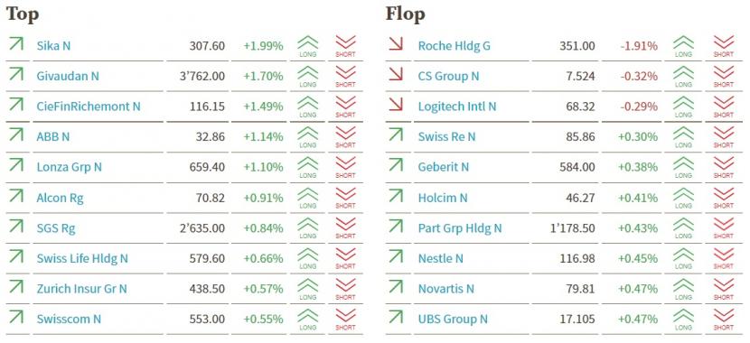Click the green up arrow beside Alcon Rg
The width and height of the screenshot is (750, 343).
(16, 195)
